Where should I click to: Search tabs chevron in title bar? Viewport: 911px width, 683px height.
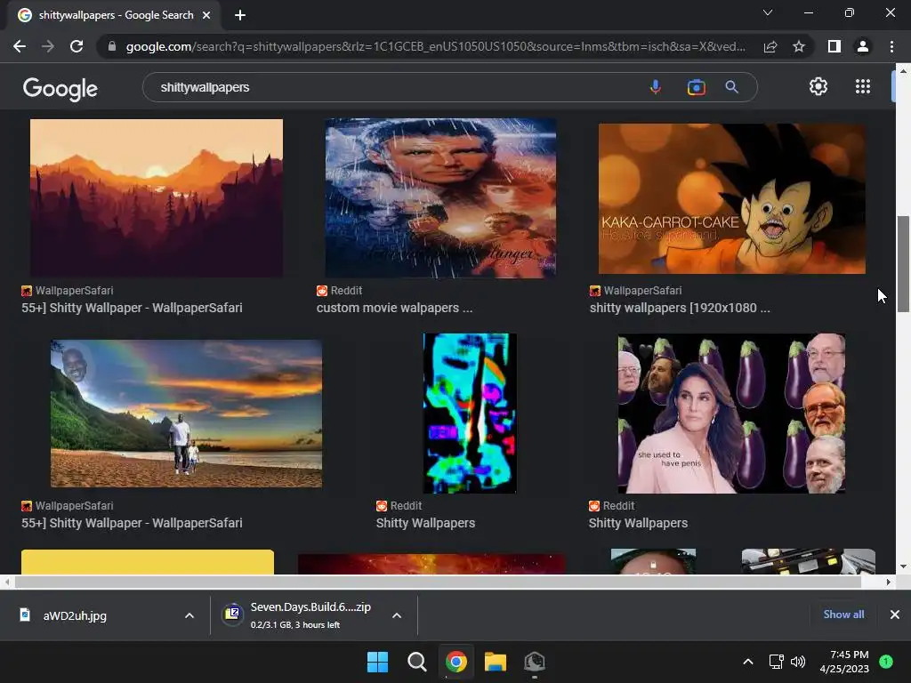(768, 12)
